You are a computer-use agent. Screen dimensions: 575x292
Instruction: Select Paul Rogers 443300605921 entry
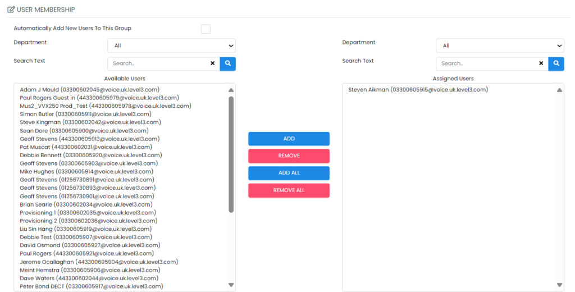pyautogui.click(x=87, y=253)
